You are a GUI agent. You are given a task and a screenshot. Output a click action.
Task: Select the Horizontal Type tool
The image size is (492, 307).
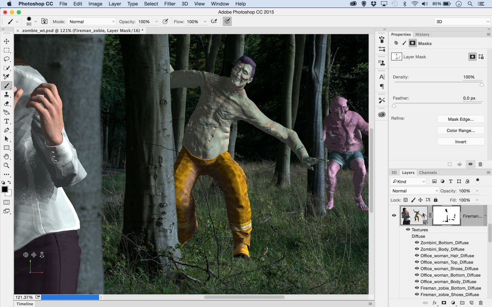pos(6,121)
